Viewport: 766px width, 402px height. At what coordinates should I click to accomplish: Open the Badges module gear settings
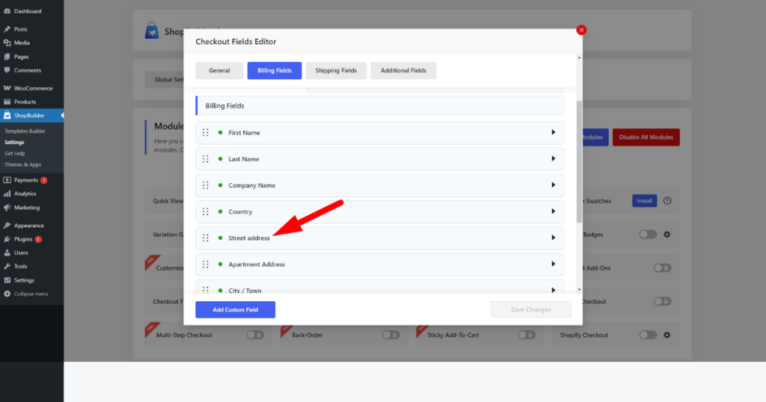pyautogui.click(x=667, y=235)
